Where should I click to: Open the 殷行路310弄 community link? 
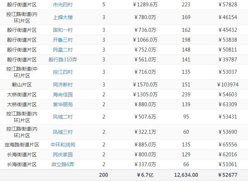63,60
